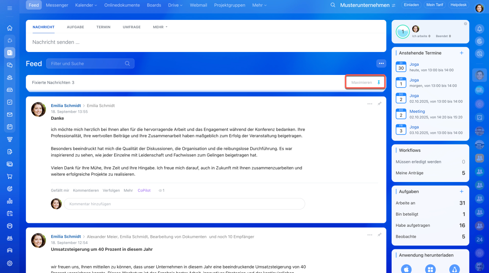This screenshot has width=489, height=273.
Task: Open three-dots menu on Umsatzsteigerung post
Action: (370, 235)
